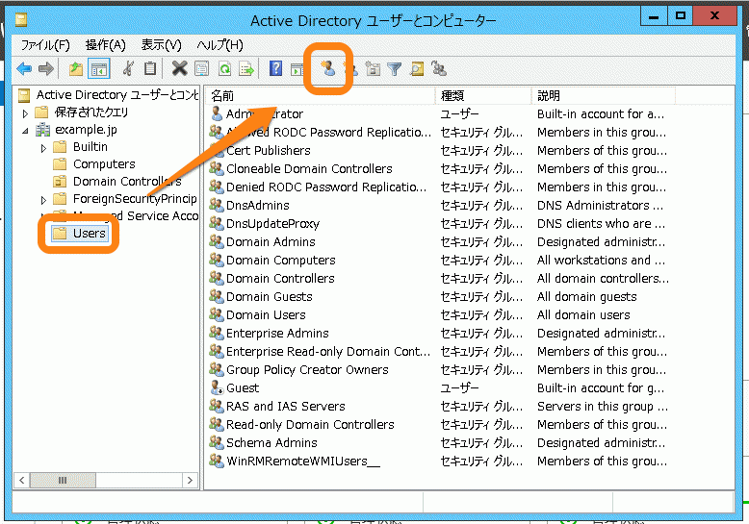
Task: Click the Administrator user icon
Action: coord(217,113)
